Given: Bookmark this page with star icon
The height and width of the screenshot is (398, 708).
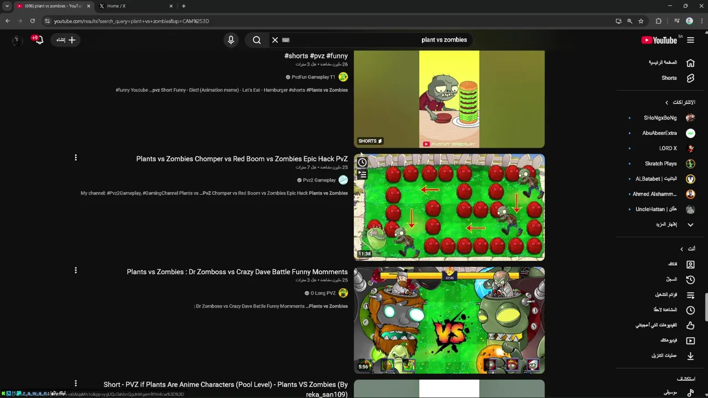Looking at the screenshot, I should point(641,21).
